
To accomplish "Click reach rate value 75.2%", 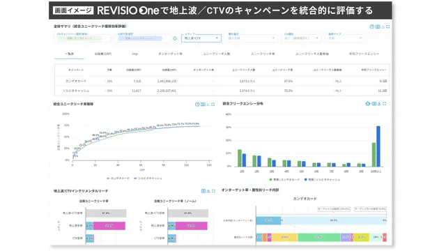I will (288, 91).
